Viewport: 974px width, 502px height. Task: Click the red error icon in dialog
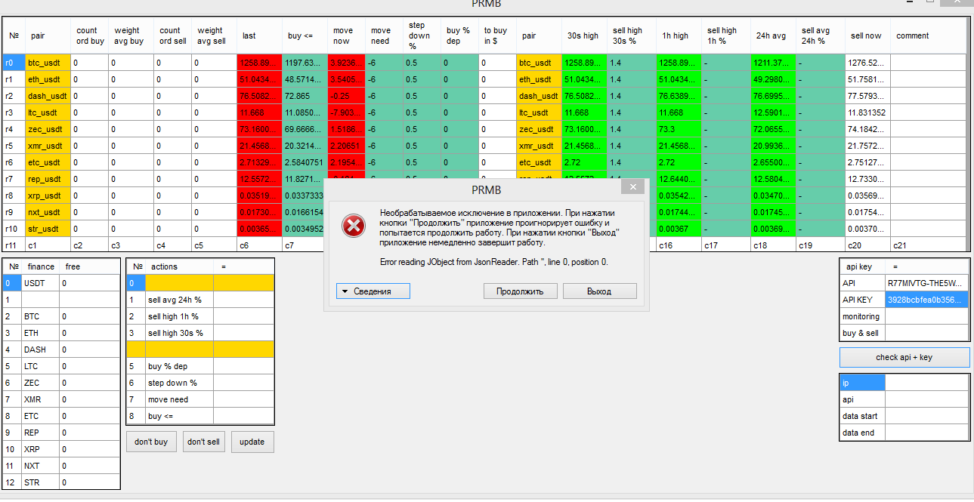(x=353, y=226)
